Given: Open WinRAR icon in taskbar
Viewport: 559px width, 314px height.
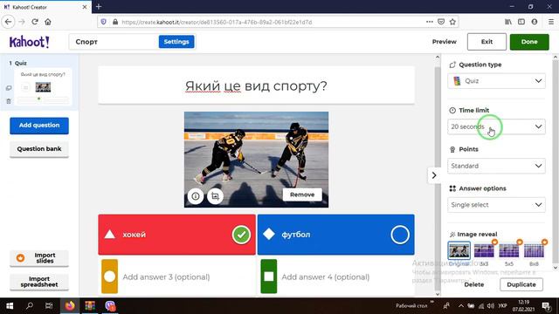Looking at the screenshot, I should pyautogui.click(x=90, y=306).
